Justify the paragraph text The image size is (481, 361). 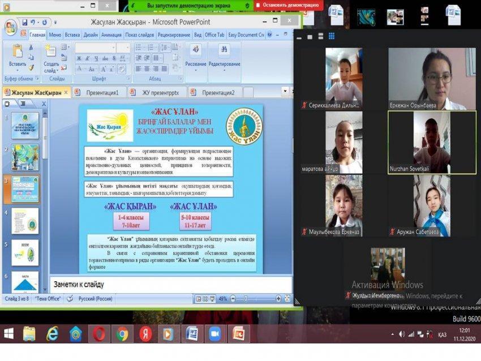tap(165, 68)
